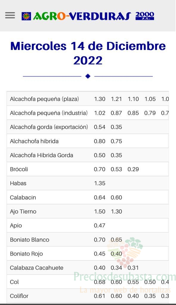
Task: Click Alcachofa gorda (exportación) label
Action: 49,127
